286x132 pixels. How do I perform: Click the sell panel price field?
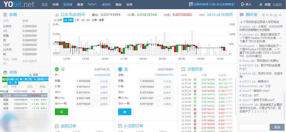pos(156,87)
